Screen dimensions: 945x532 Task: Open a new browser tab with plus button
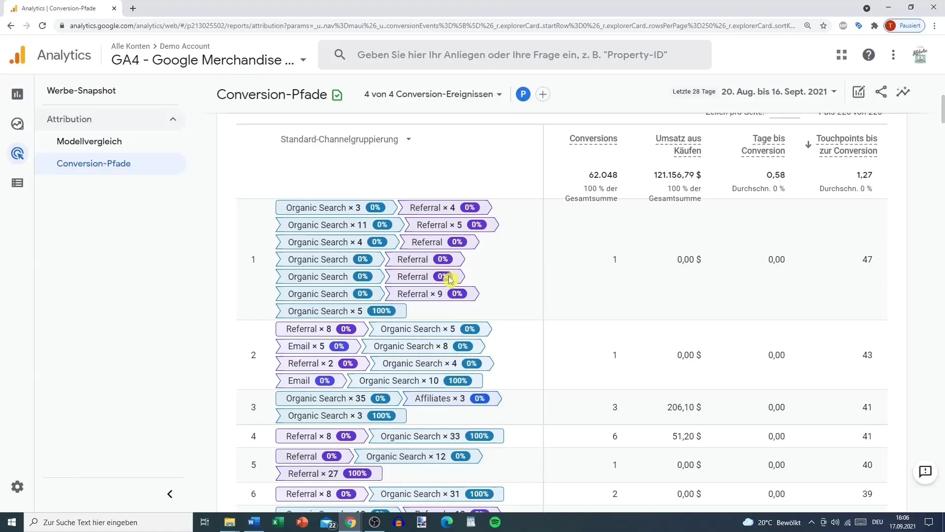point(133,8)
